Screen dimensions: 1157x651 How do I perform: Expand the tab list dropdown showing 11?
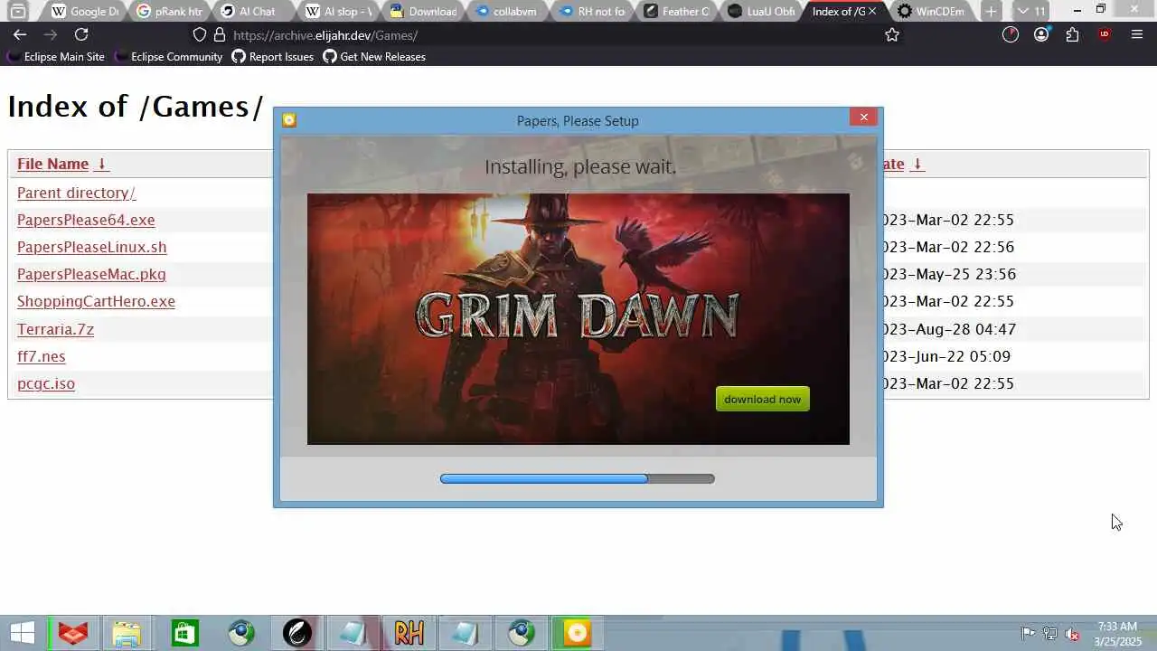(1030, 11)
